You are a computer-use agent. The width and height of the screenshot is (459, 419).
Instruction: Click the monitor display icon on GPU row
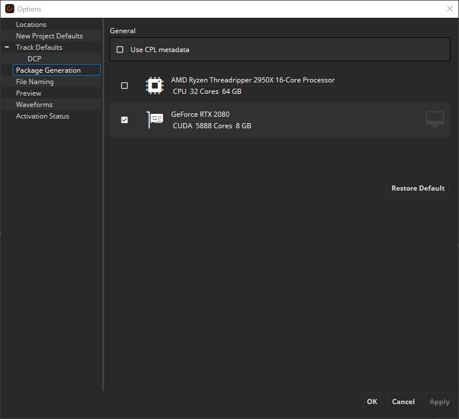coord(435,119)
